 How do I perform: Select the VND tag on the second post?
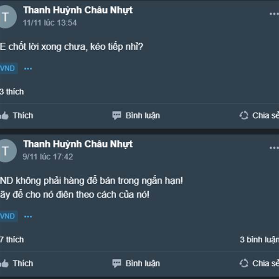click(x=8, y=216)
